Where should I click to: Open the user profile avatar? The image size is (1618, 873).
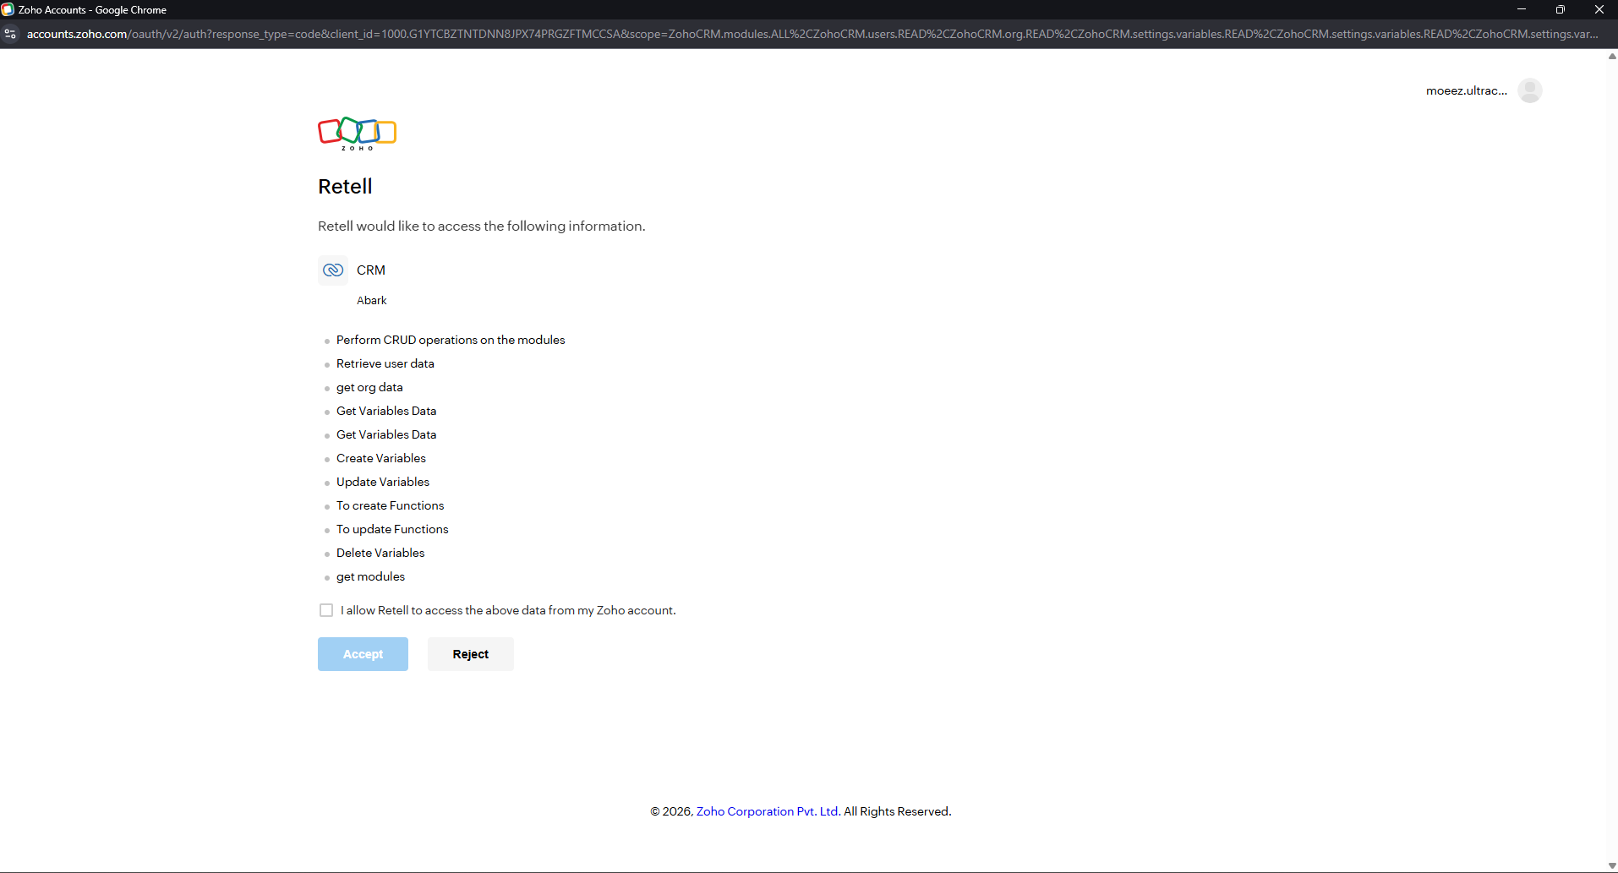pyautogui.click(x=1529, y=90)
